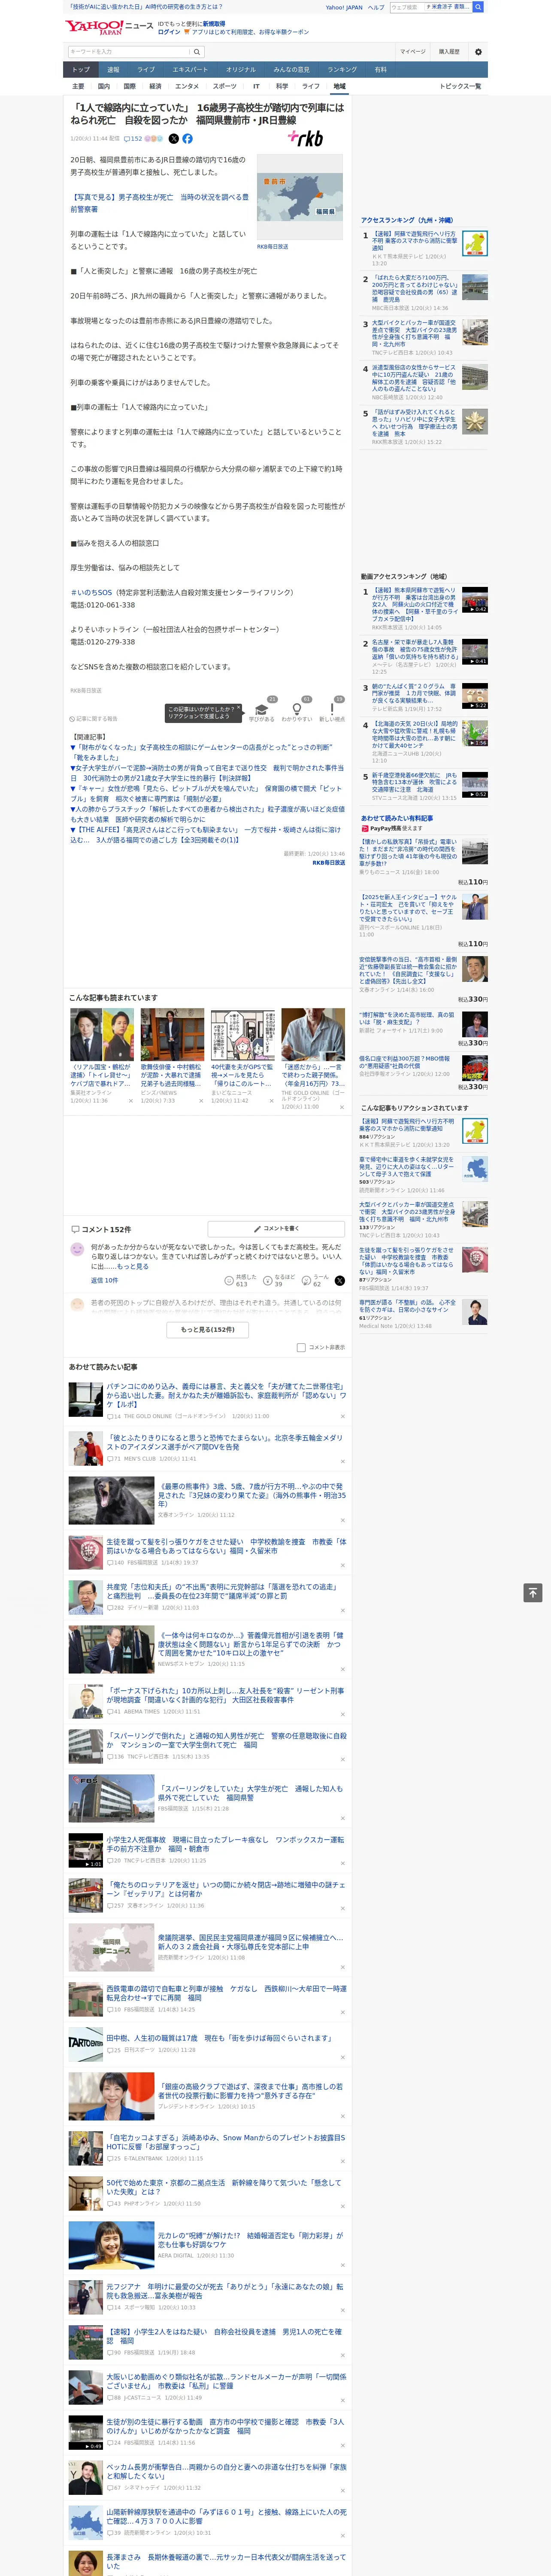Viewport: 551px width, 2576px height.
Task: Click top commenter's avatar icon
Action: (x=77, y=1249)
